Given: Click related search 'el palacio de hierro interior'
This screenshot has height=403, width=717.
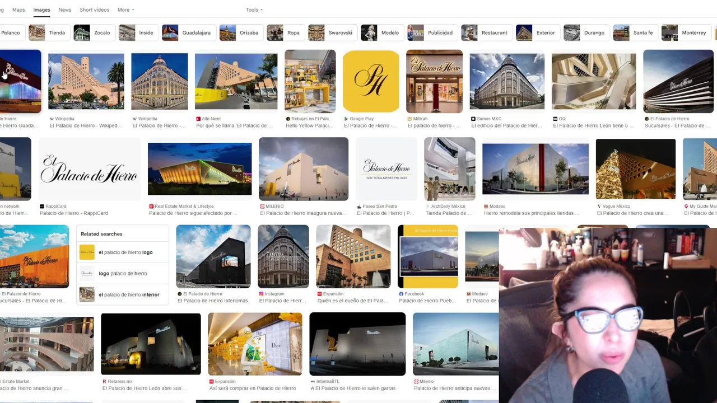Looking at the screenshot, I should 122,294.
